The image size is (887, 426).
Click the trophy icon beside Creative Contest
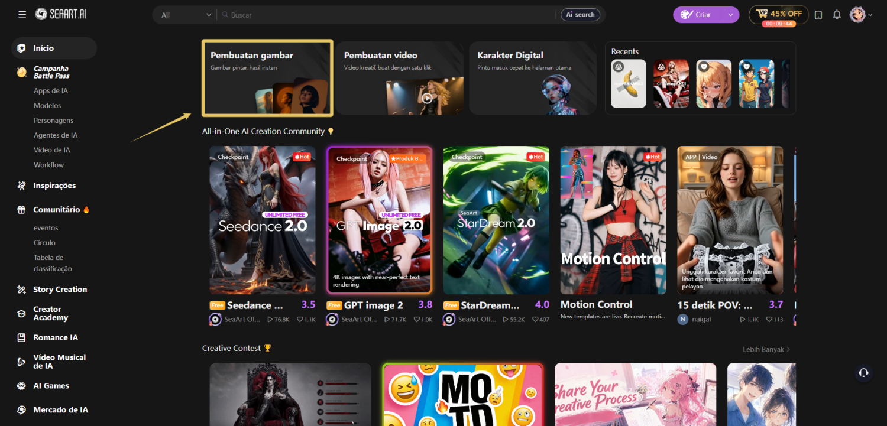click(x=267, y=348)
